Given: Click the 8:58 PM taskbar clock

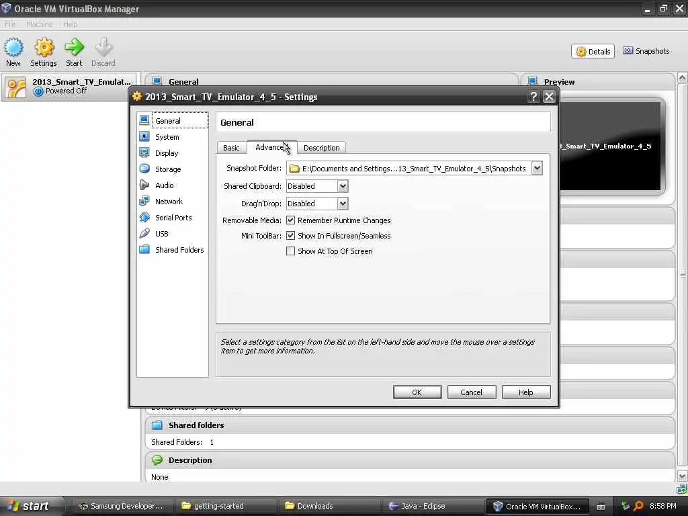Looking at the screenshot, I should [x=662, y=506].
